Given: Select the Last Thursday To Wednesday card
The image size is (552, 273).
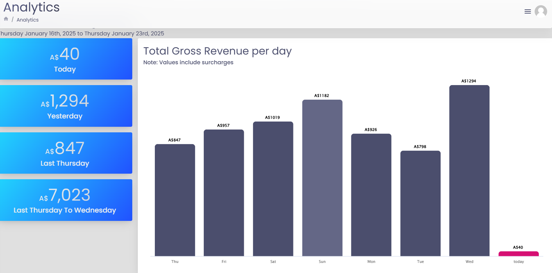Looking at the screenshot, I should coord(66,200).
